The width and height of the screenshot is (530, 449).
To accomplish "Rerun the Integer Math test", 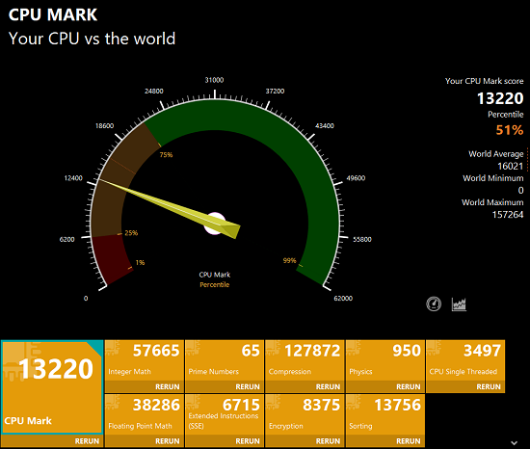I will (x=168, y=386).
